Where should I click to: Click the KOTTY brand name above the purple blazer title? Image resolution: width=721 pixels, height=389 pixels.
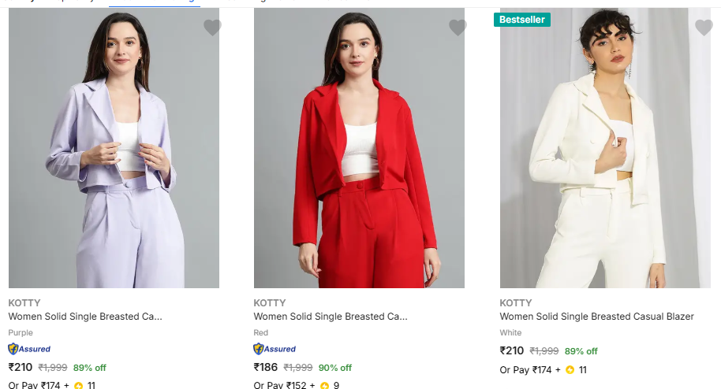pyautogui.click(x=24, y=303)
